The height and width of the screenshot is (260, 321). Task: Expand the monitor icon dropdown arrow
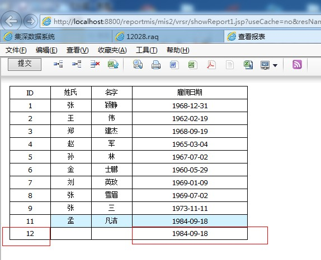[275, 66]
